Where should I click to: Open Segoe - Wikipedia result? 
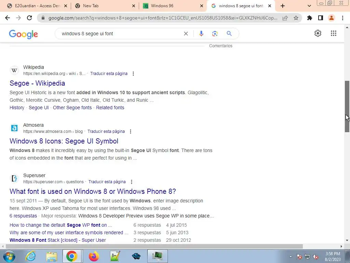click(x=37, y=83)
